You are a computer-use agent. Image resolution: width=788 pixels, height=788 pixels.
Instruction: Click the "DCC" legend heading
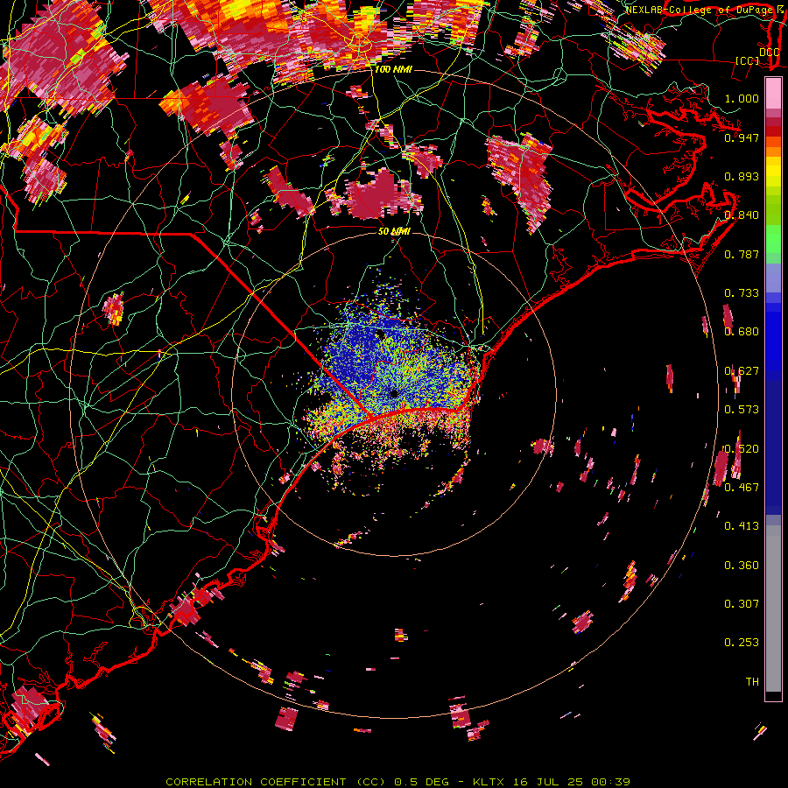click(769, 53)
